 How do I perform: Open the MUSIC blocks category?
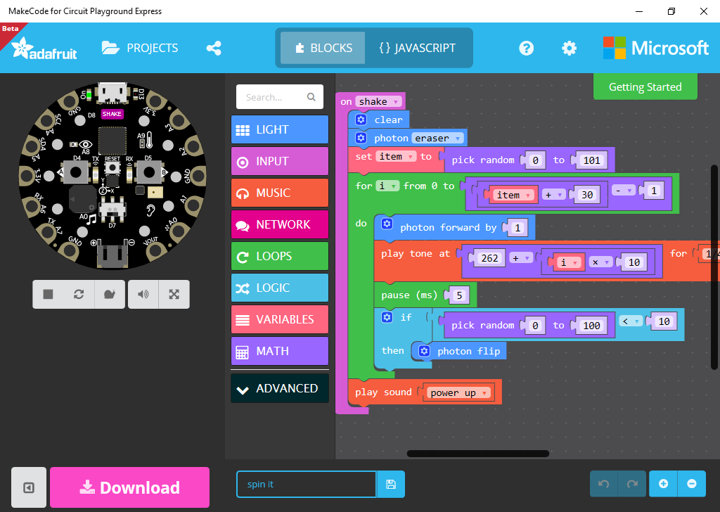280,193
